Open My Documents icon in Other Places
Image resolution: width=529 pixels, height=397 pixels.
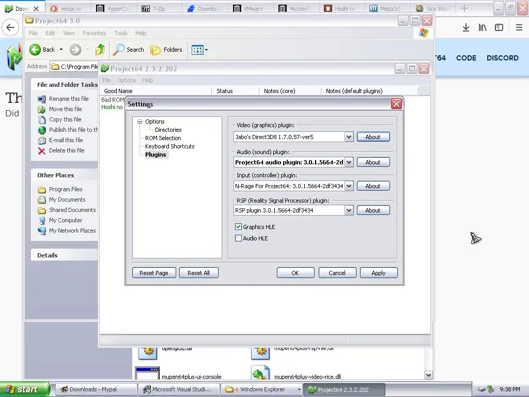pos(42,200)
